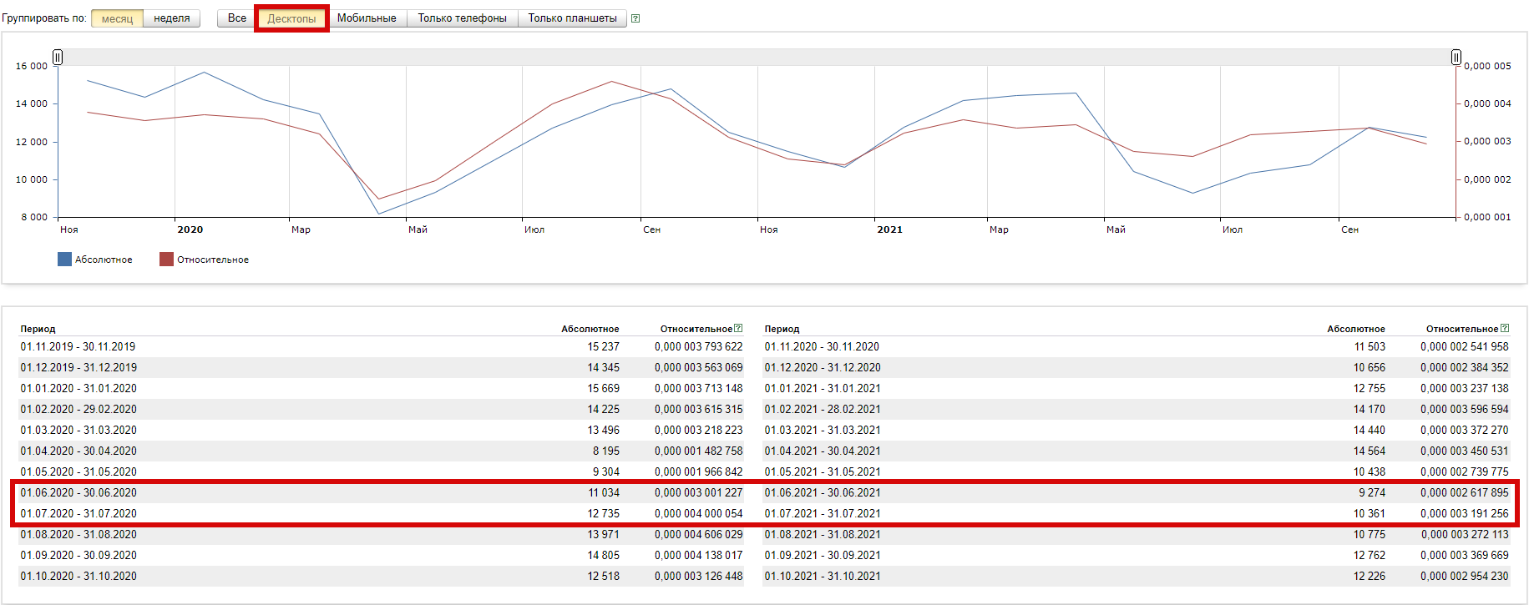Click absolute value 11 034

[604, 492]
